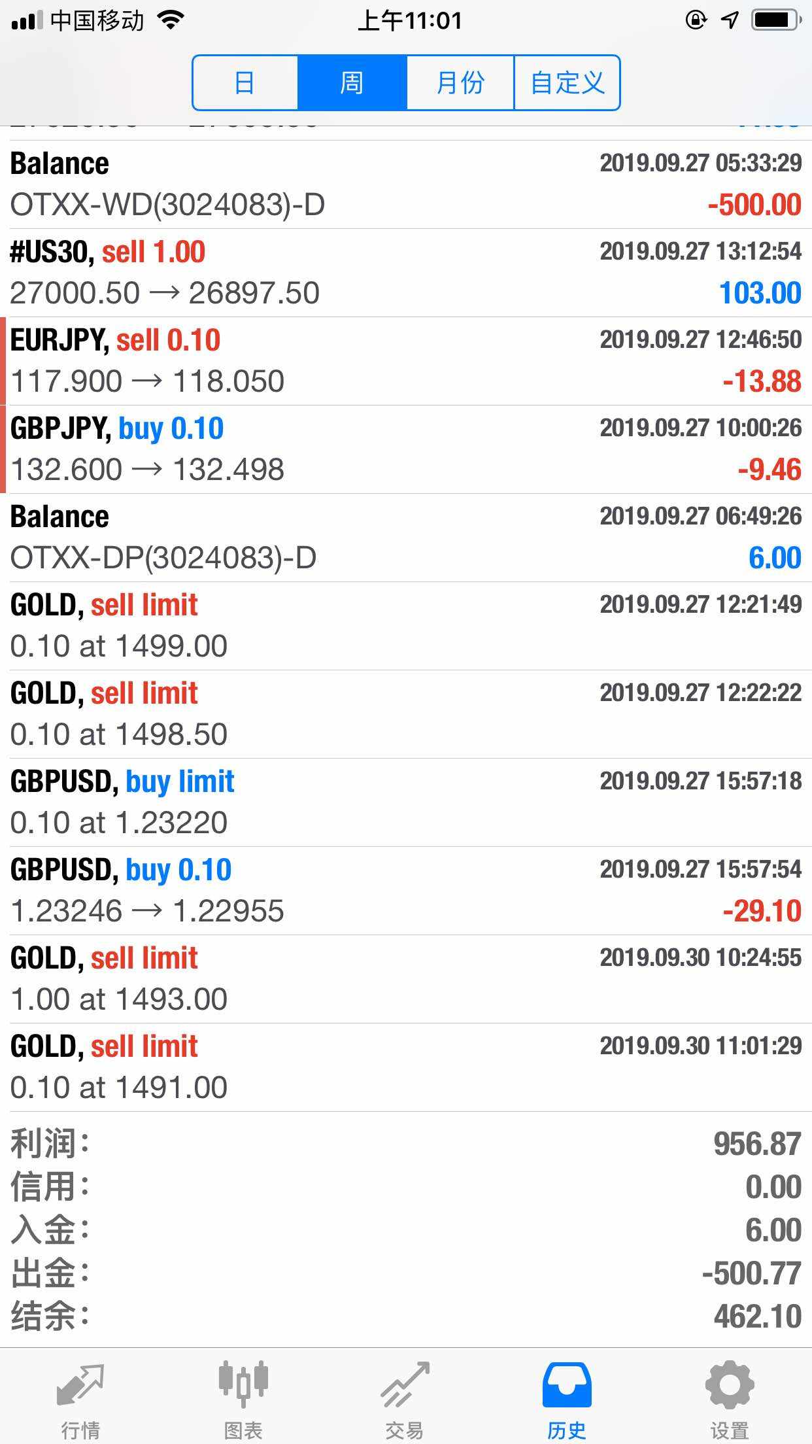Switch to the Month (月份) period tab

click(460, 83)
